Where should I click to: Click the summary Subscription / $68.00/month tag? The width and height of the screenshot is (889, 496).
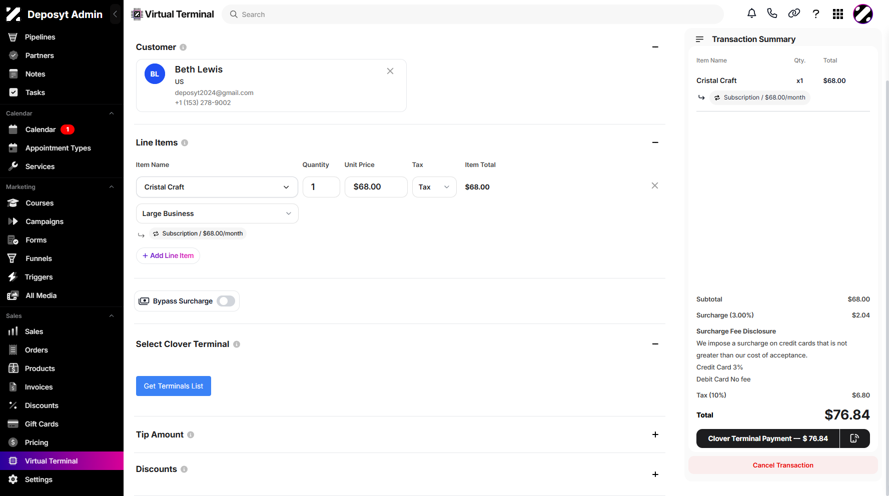tap(759, 97)
